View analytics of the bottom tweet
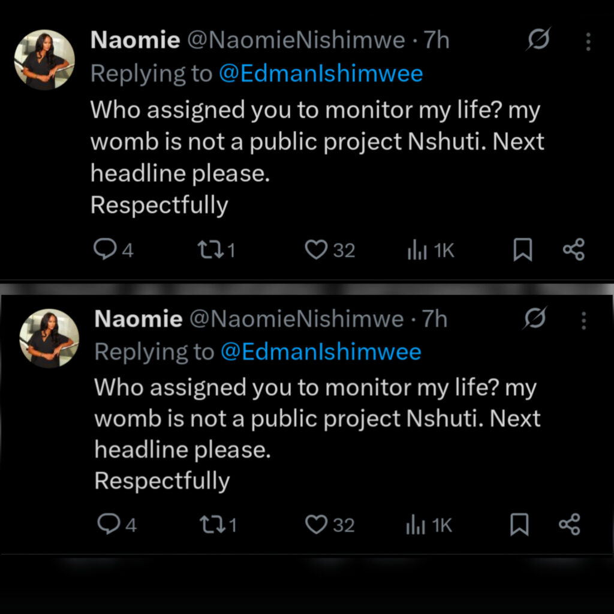Screen dimensions: 614x614 pos(416,525)
